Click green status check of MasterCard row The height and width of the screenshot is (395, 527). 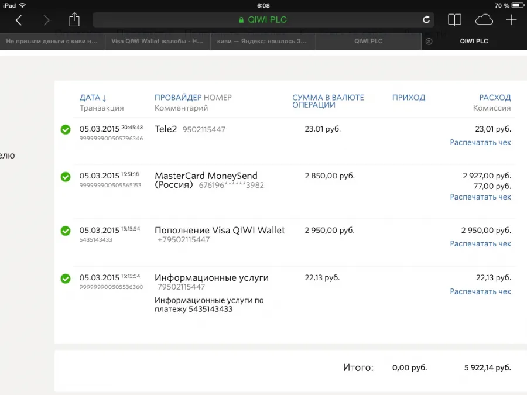tap(66, 177)
